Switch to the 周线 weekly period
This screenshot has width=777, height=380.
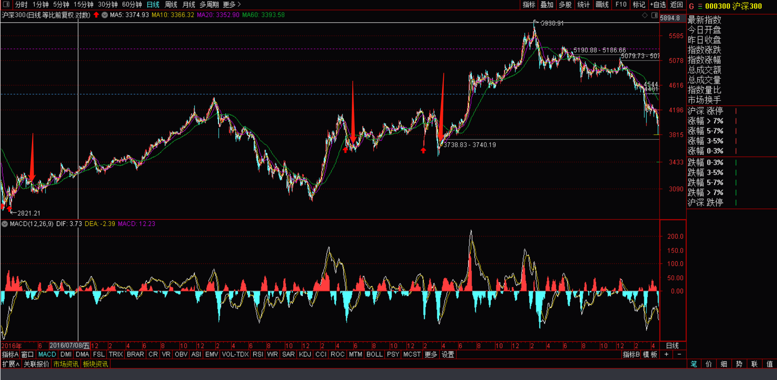pyautogui.click(x=171, y=4)
